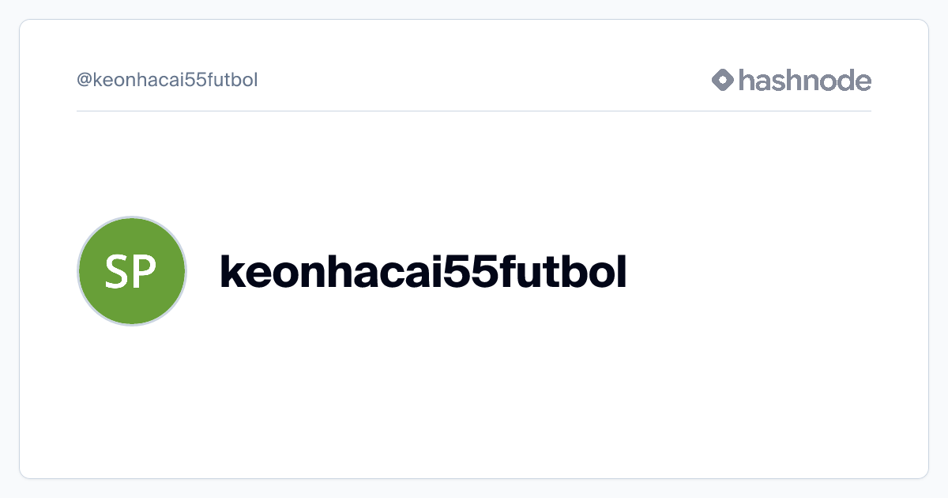948x498 pixels.
Task: Click the first letter h of the hashnode wordmark
Action: [x=746, y=80]
